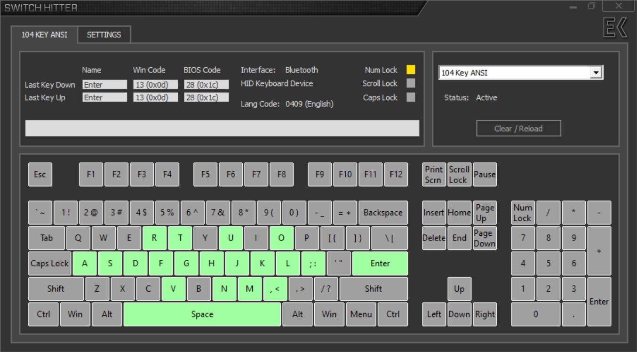Click the numpad slash key
Screen dimensions: 637x352
coord(548,213)
